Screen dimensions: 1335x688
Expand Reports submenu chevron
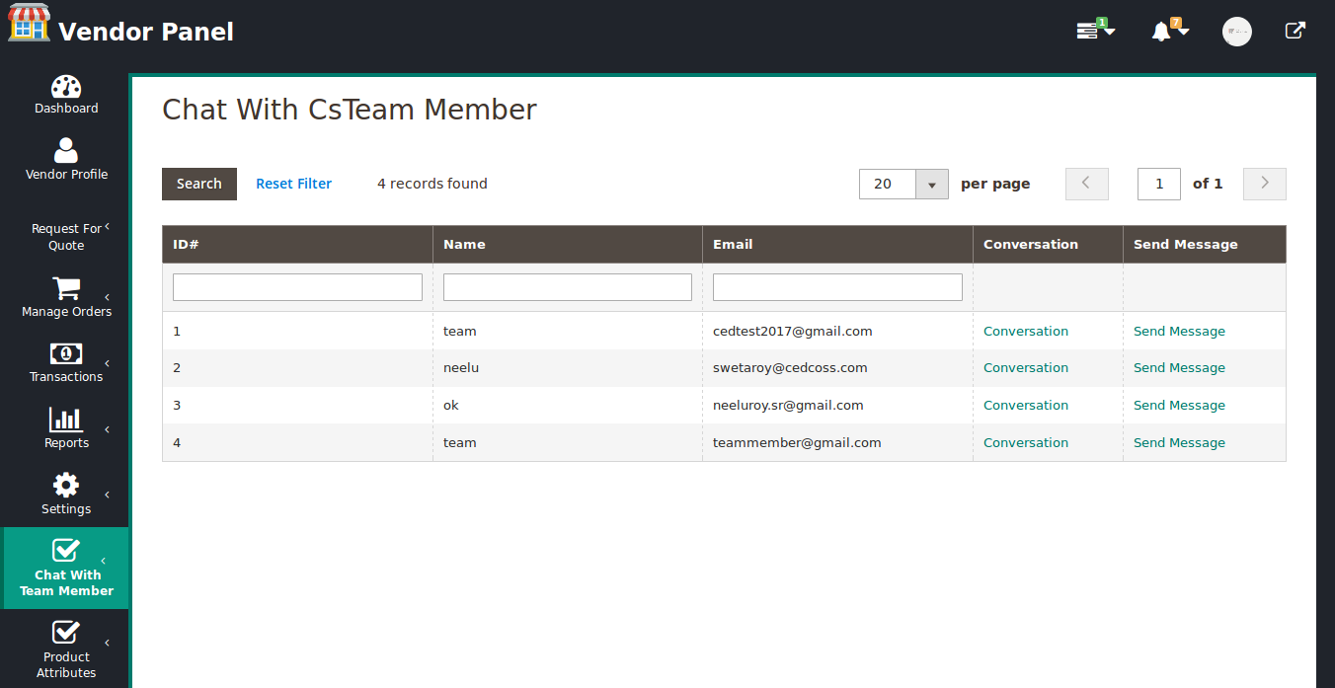(107, 429)
